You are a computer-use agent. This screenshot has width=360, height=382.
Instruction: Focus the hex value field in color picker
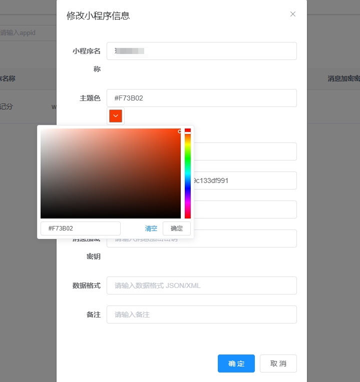click(x=80, y=228)
